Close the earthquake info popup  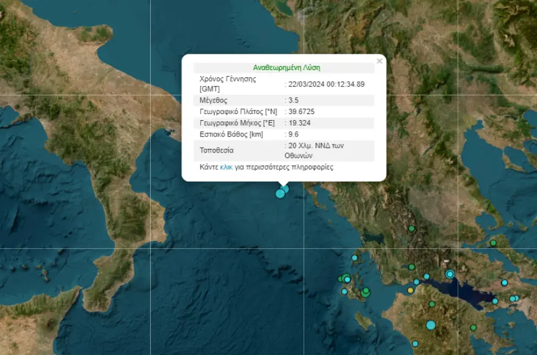pyautogui.click(x=380, y=61)
